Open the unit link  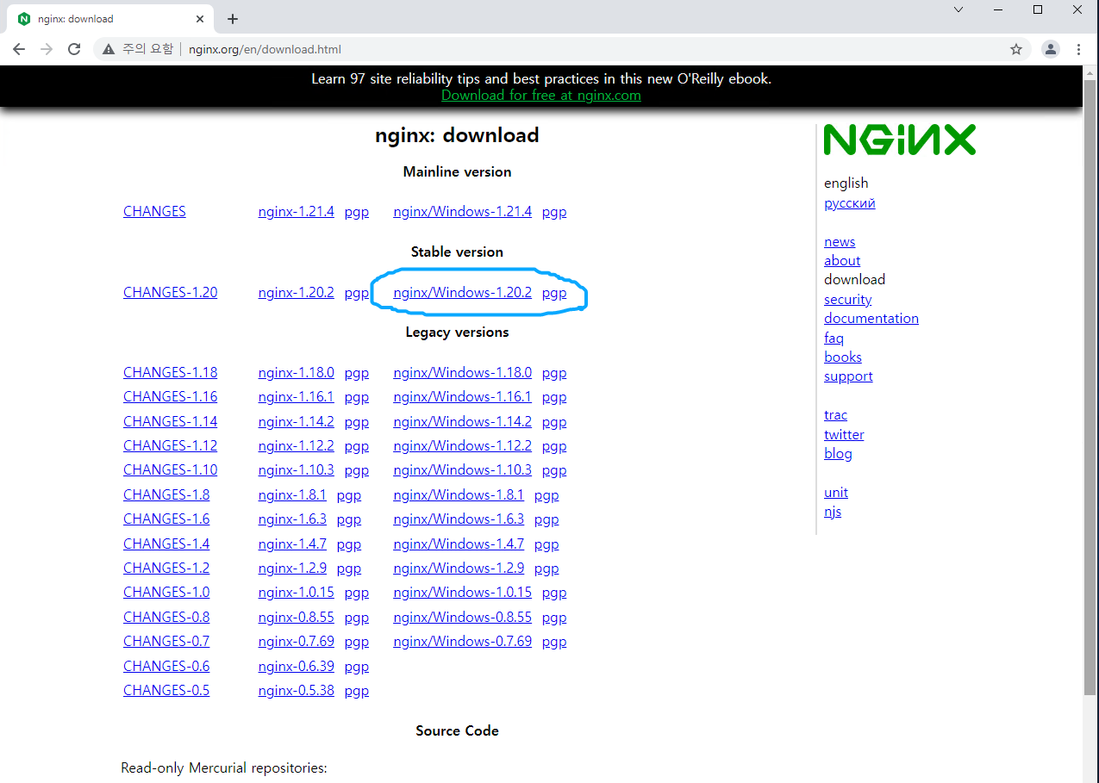click(836, 492)
